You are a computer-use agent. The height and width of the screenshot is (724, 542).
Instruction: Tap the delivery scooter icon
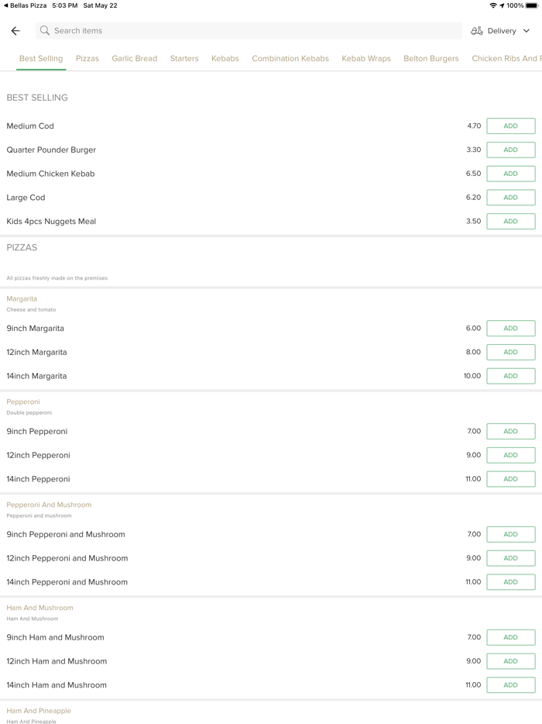point(477,31)
